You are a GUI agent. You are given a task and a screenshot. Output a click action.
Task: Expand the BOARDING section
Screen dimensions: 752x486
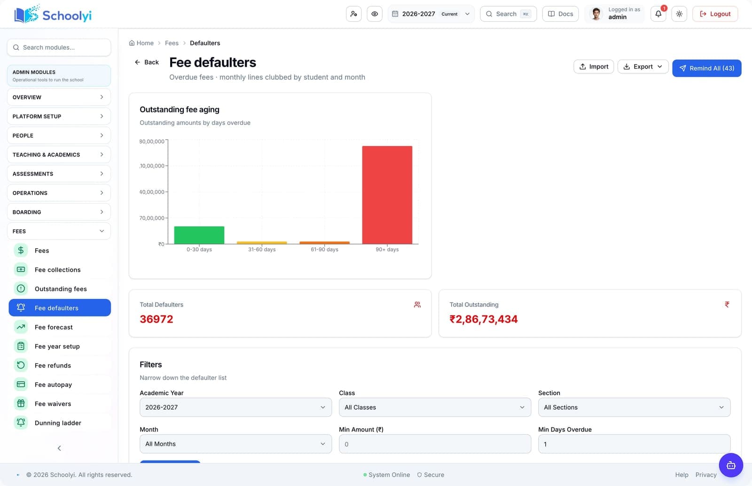59,212
